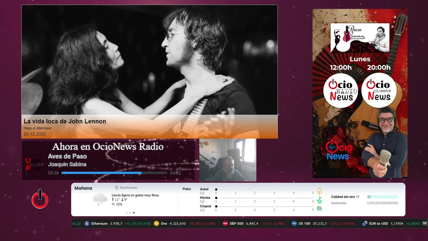428x241 pixels.
Task: Click the US 100 blue badge icon
Action: coord(294,224)
